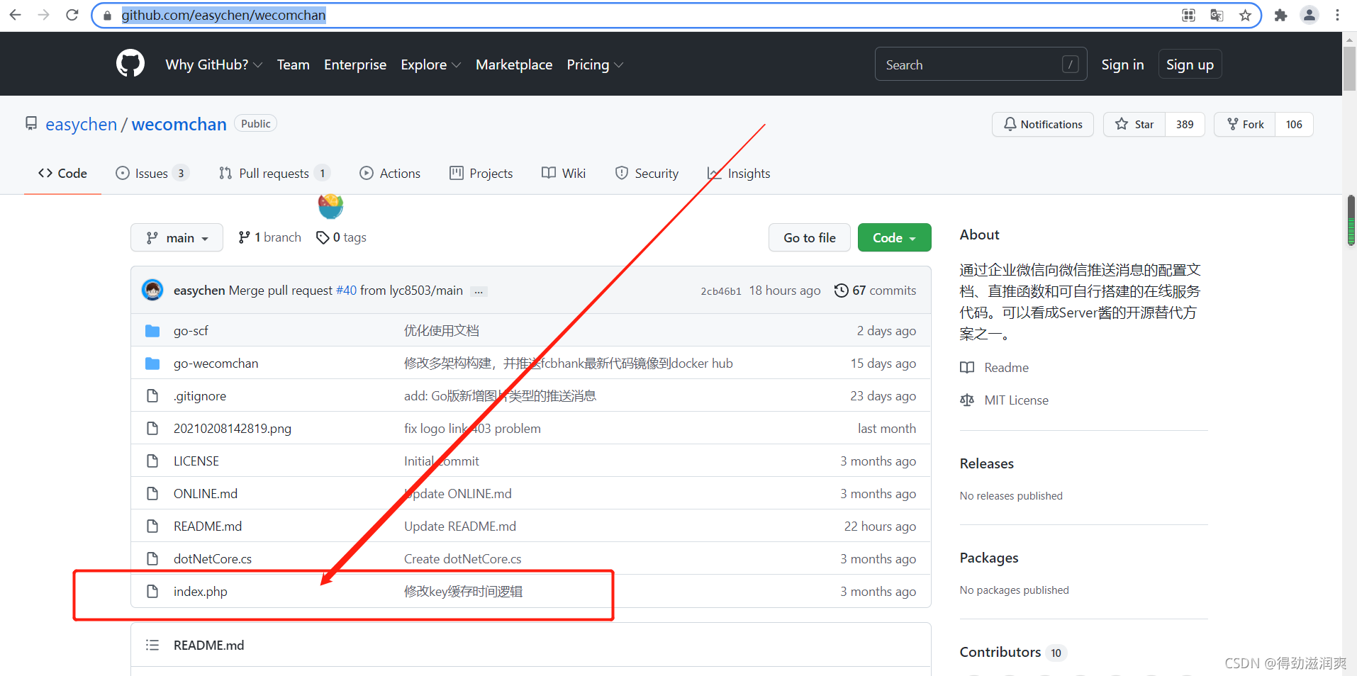
Task: Open the main branch dropdown
Action: coord(177,237)
